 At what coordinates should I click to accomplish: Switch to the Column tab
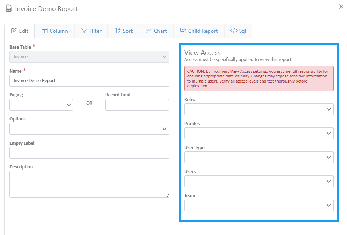pos(55,31)
